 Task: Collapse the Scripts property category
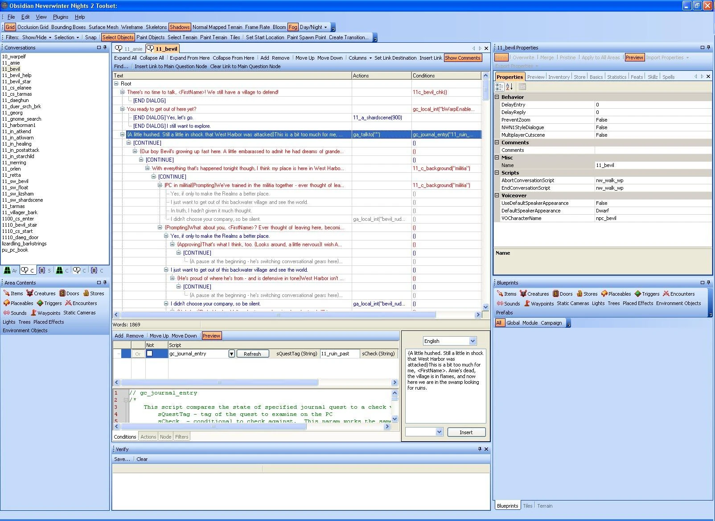click(x=497, y=173)
